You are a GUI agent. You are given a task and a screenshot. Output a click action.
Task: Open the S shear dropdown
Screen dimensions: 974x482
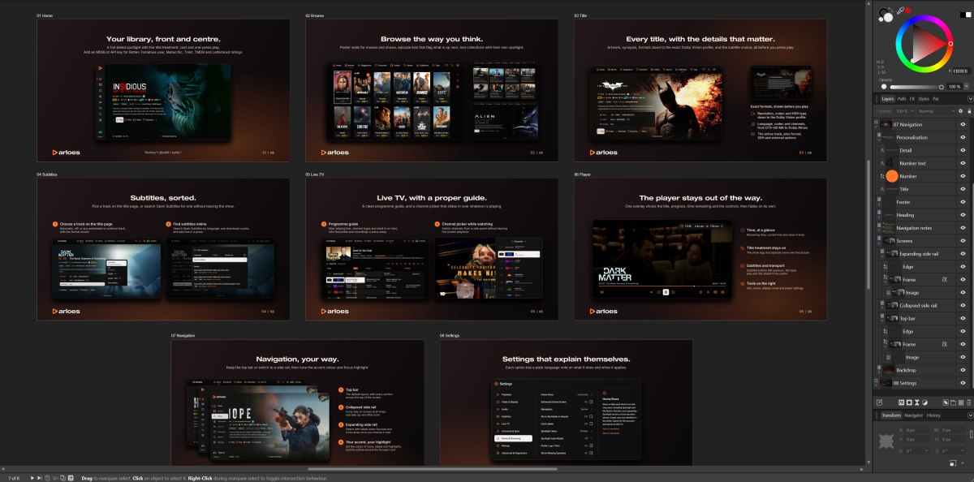(962, 450)
